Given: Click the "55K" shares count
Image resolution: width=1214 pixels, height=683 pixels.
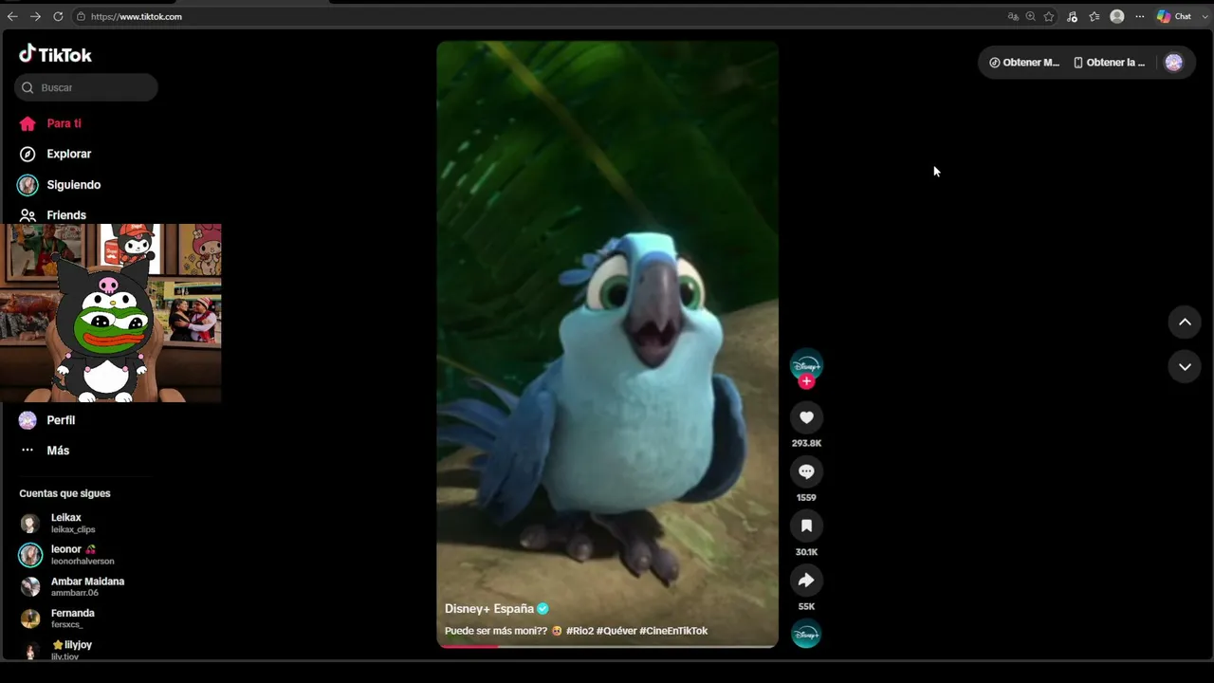Looking at the screenshot, I should tap(806, 606).
